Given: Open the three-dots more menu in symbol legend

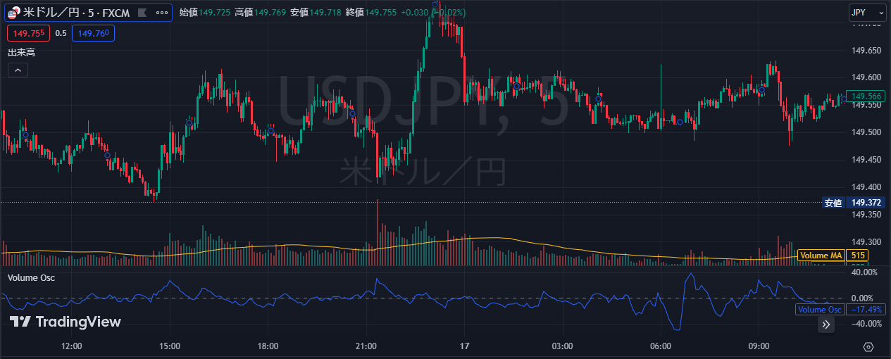Looking at the screenshot, I should pyautogui.click(x=161, y=13).
